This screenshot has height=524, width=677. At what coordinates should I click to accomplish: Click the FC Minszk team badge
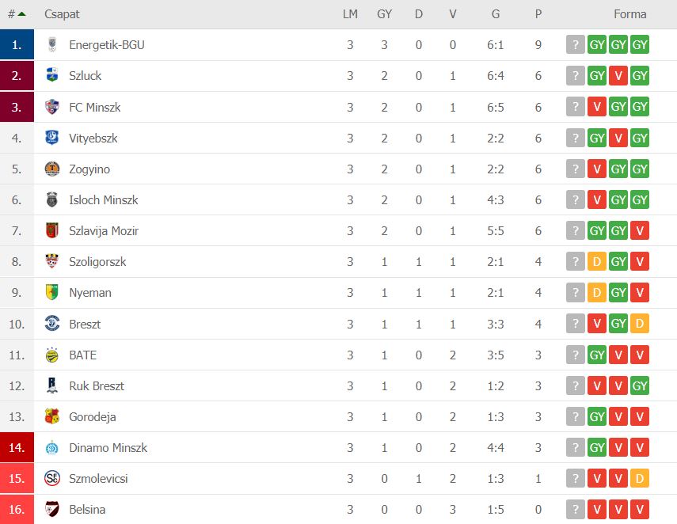[51, 107]
